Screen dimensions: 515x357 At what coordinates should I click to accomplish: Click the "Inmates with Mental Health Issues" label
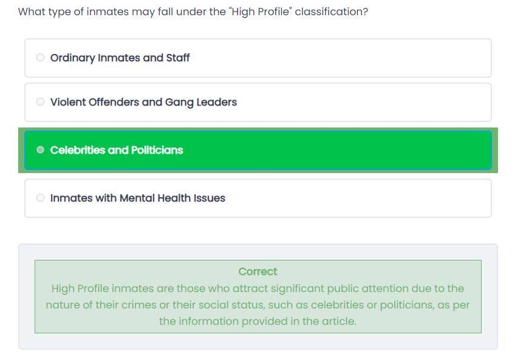point(138,198)
